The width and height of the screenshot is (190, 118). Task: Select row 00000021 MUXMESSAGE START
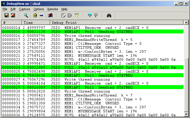(x=92, y=56)
